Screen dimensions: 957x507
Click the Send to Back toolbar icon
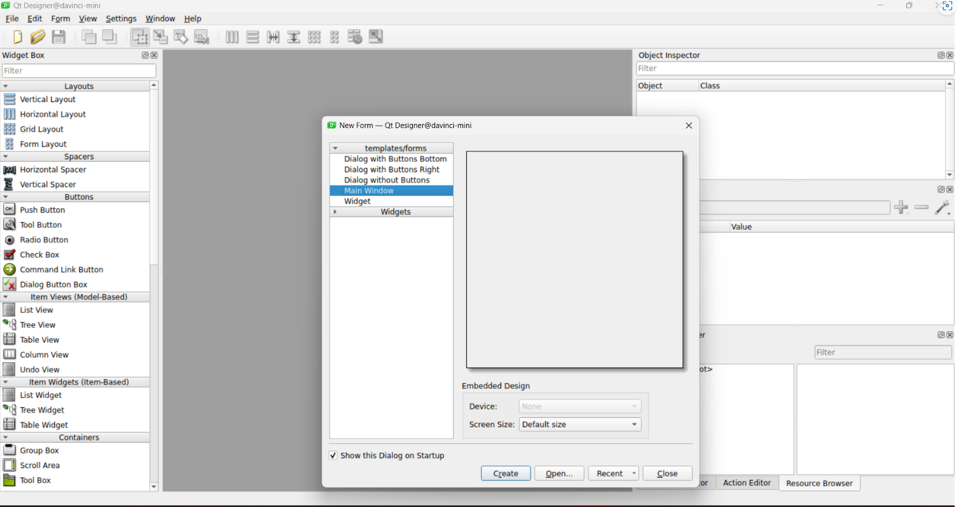pyautogui.click(x=89, y=37)
